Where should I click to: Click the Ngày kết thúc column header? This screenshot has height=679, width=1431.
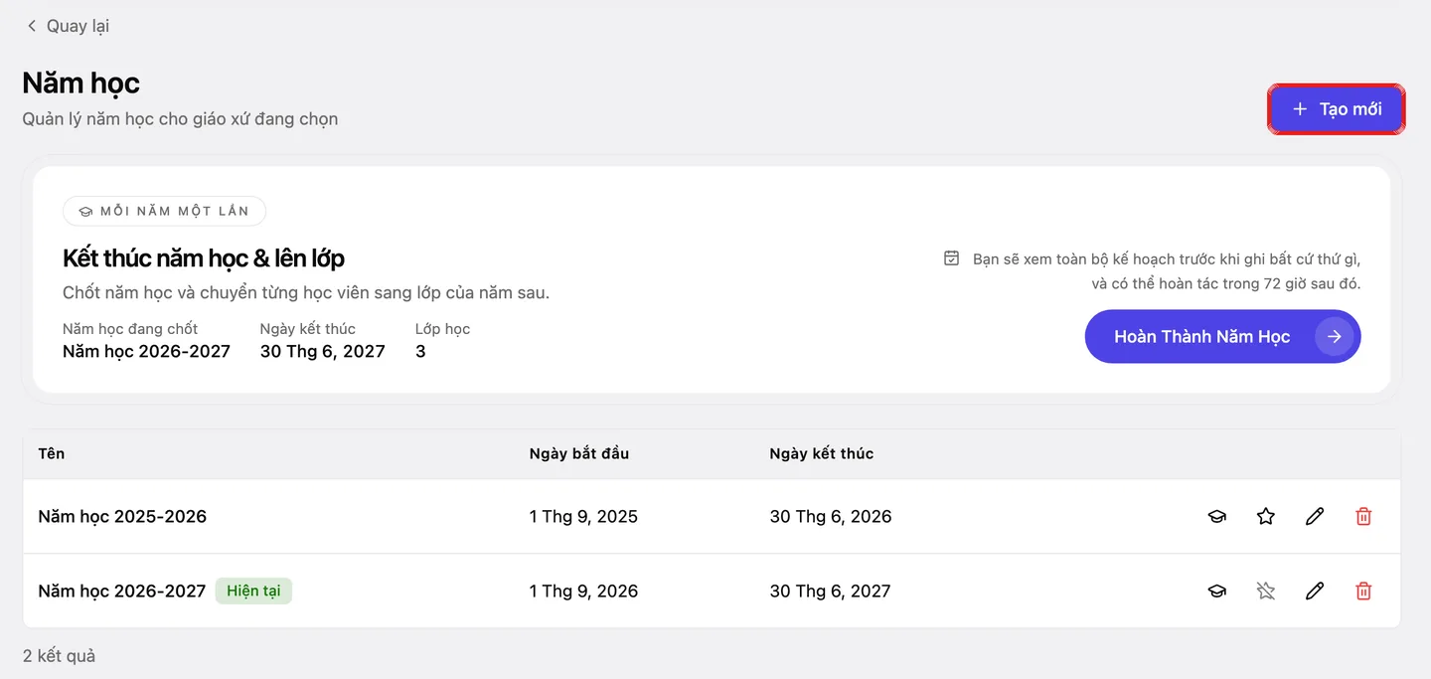(x=822, y=453)
